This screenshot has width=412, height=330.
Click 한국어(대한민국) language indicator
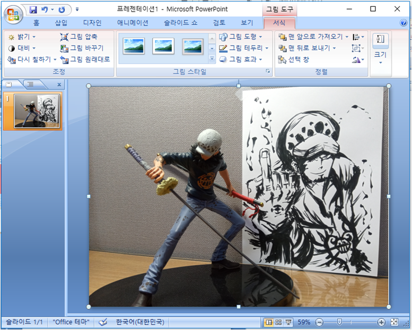tap(140, 322)
